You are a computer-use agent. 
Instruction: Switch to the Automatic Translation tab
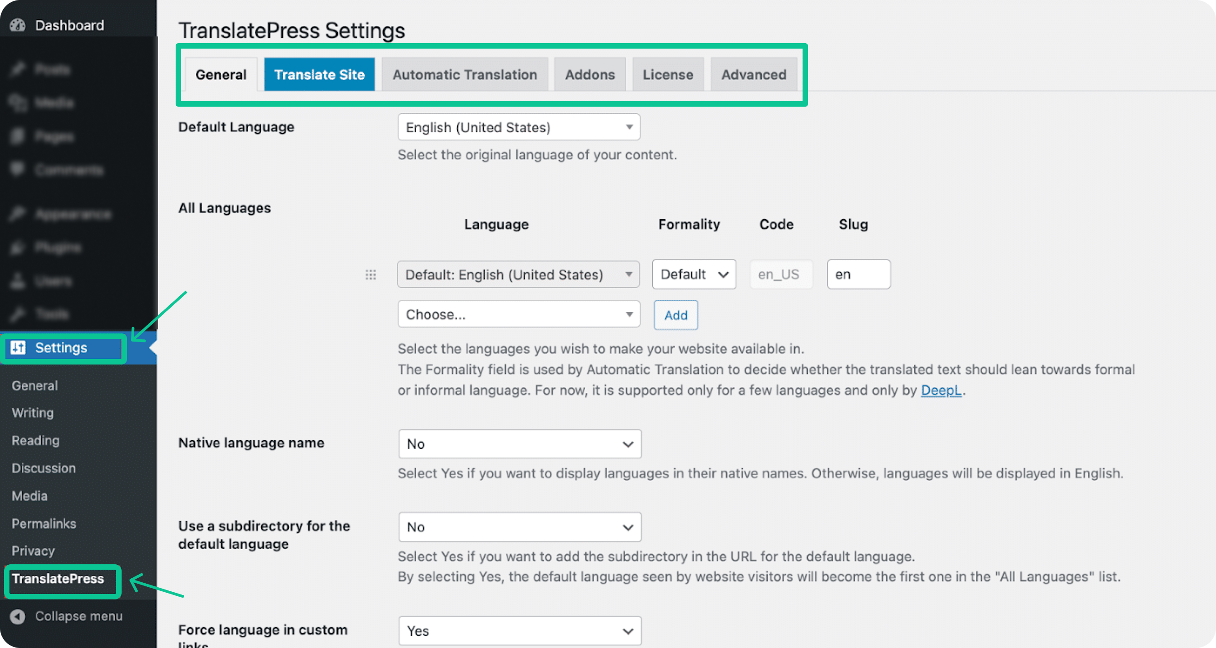(x=464, y=75)
